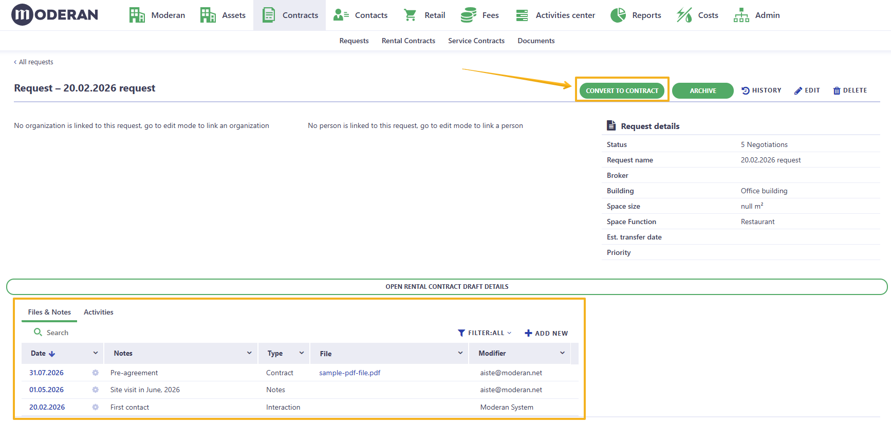Click the Activities center list icon
The width and height of the screenshot is (891, 423).
tap(522, 15)
